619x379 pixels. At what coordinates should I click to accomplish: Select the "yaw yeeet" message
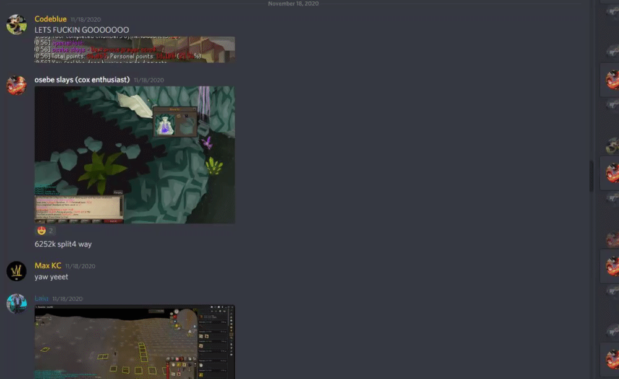click(51, 277)
